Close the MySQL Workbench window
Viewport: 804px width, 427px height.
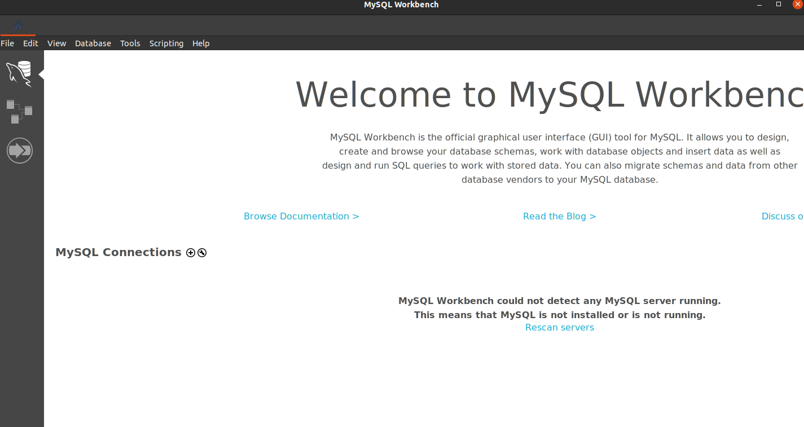click(798, 4)
